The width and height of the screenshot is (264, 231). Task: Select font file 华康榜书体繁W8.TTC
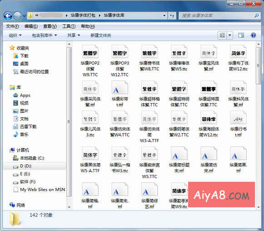[149, 58]
